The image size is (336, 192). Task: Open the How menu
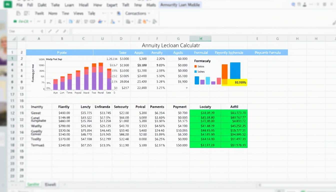pos(97,5)
